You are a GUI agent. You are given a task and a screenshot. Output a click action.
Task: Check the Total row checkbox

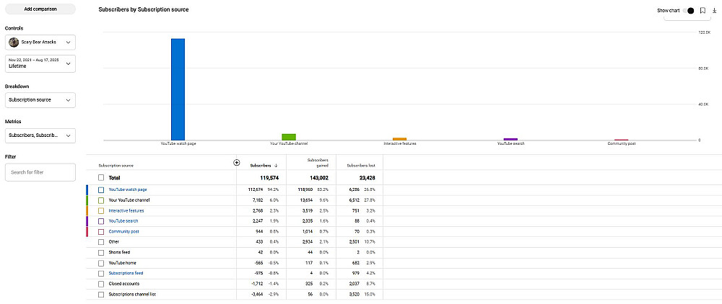click(x=101, y=178)
